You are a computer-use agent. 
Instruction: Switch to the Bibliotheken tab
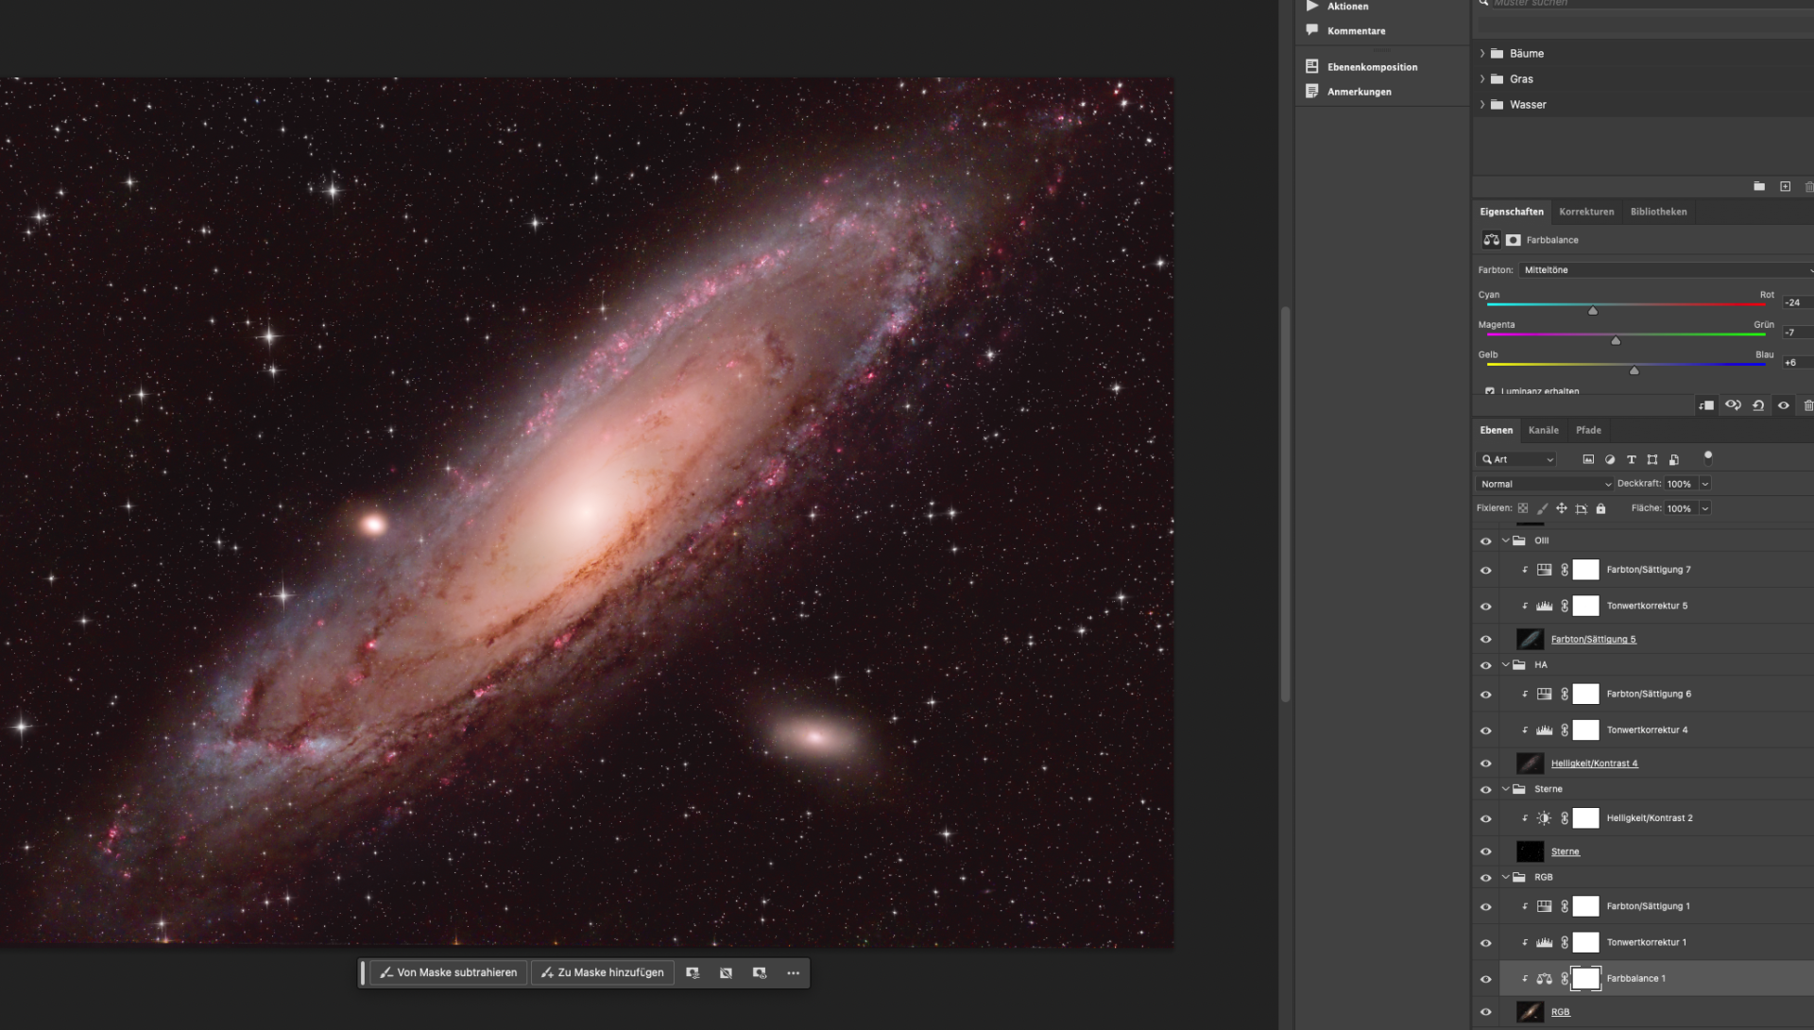1658,212
